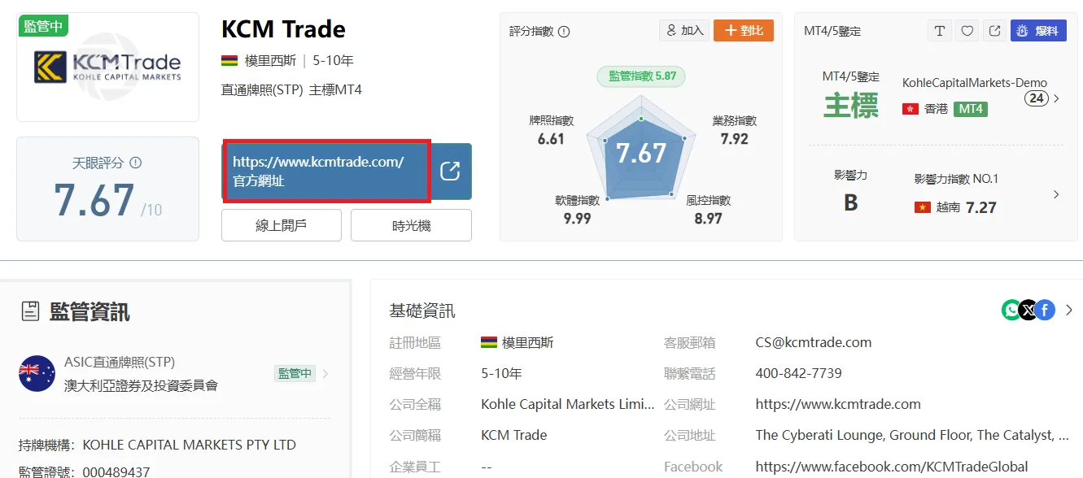Screen dimensions: 1083x478
Task: Click the 監管中 badge on the logo
Action: coord(43,26)
